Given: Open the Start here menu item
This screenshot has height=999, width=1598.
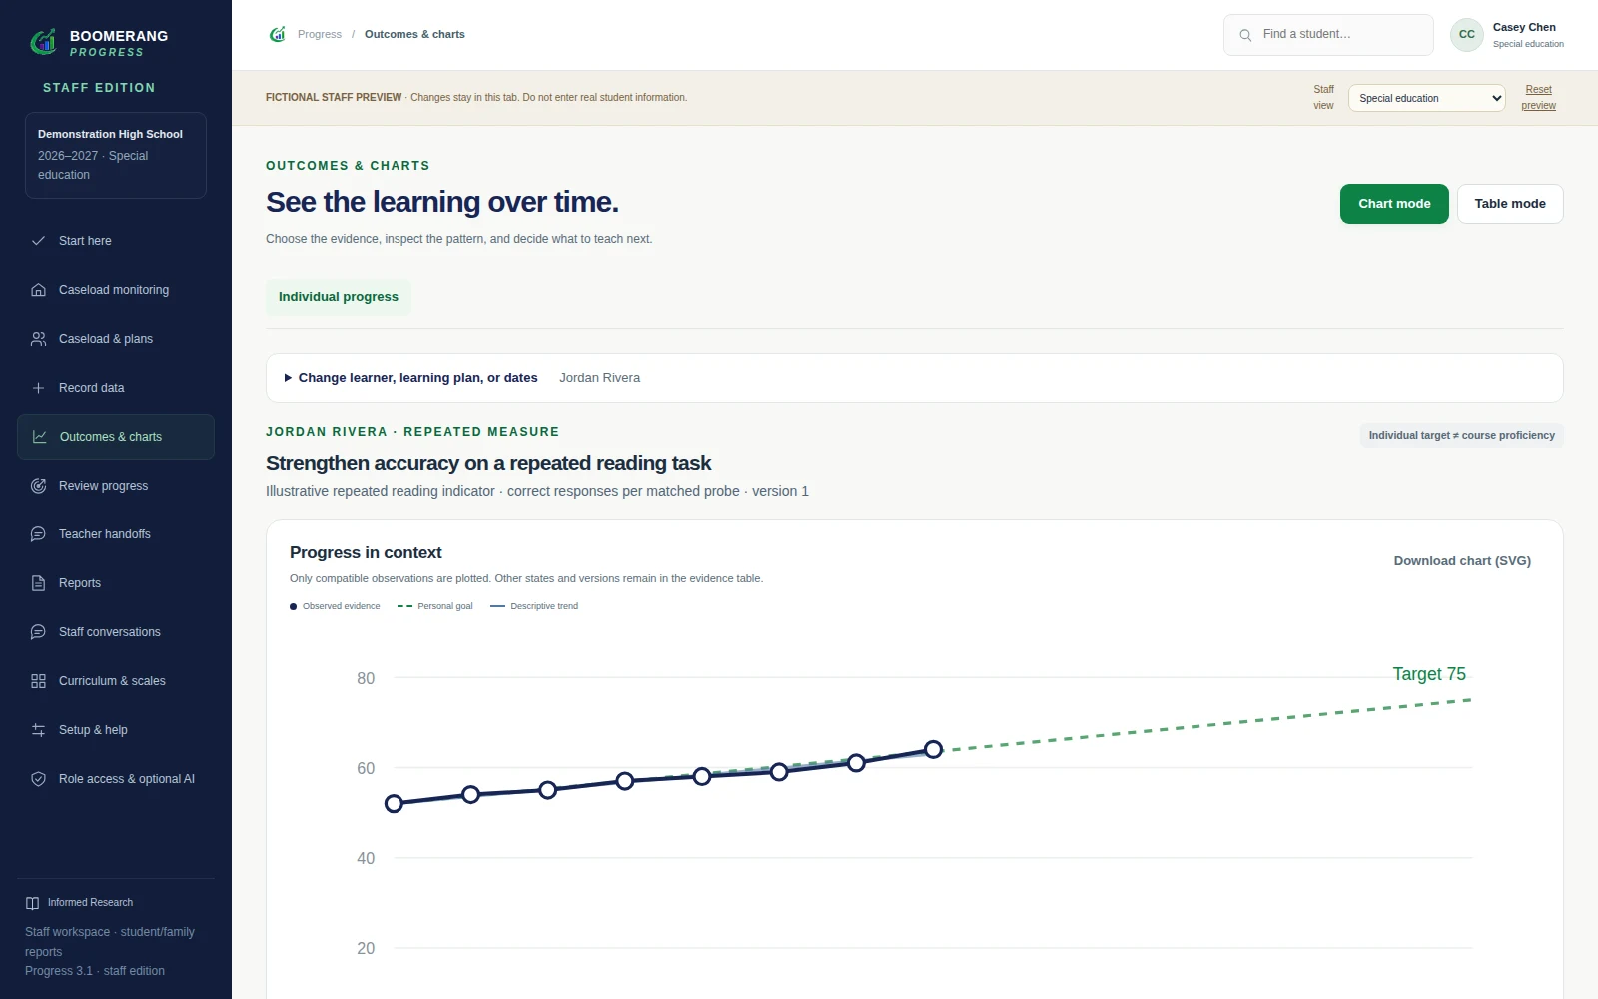Looking at the screenshot, I should [116, 241].
